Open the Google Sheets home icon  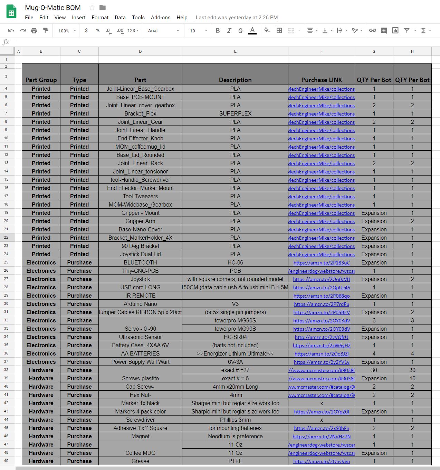tap(11, 12)
